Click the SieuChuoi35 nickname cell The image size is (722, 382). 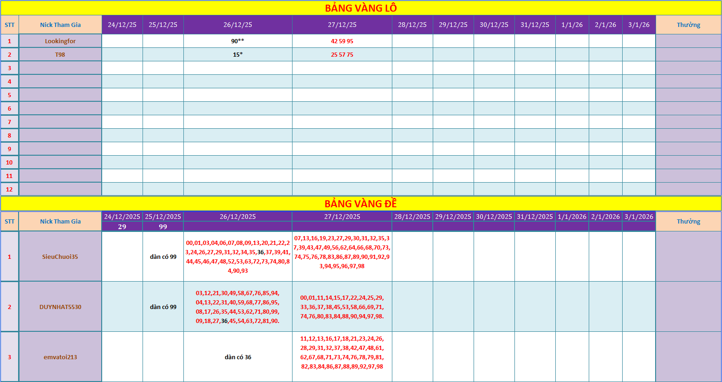pyautogui.click(x=60, y=257)
